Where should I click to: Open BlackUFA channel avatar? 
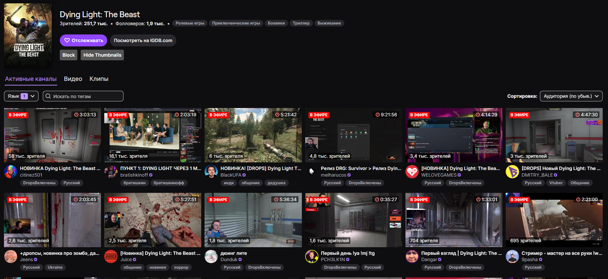(x=211, y=172)
